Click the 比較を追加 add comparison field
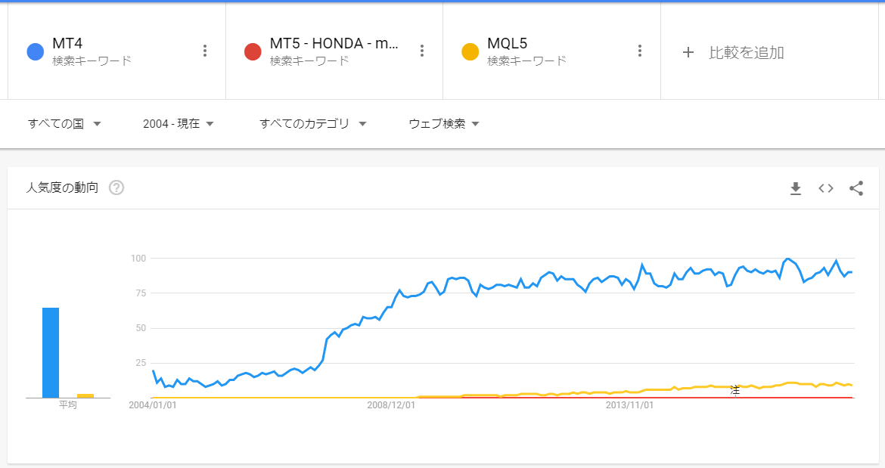This screenshot has width=885, height=468. click(x=746, y=52)
